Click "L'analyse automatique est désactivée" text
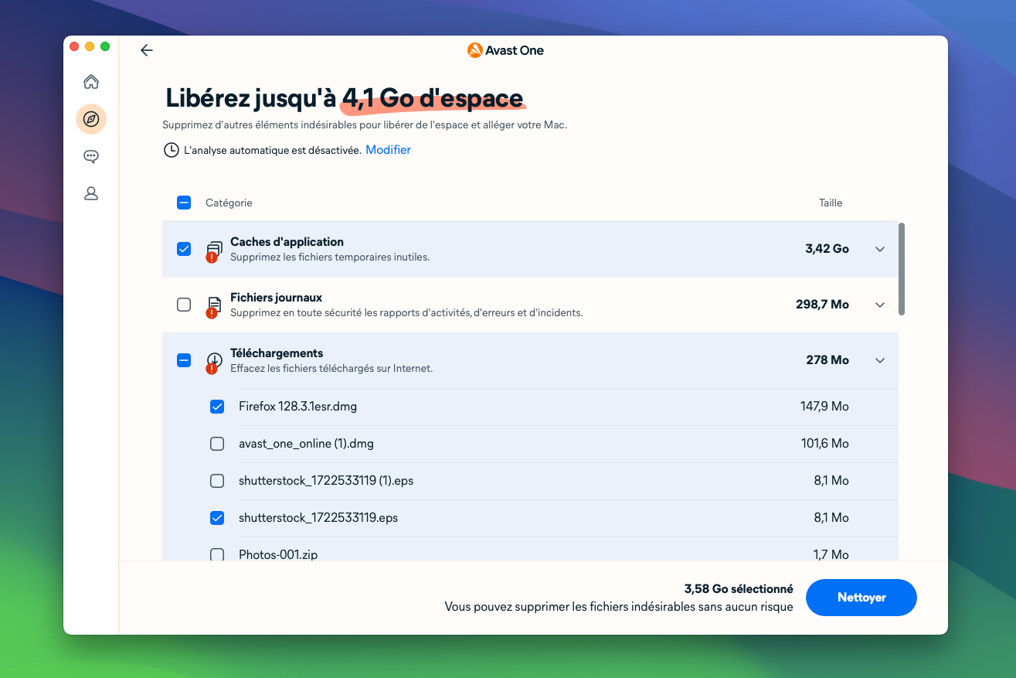 pyautogui.click(x=273, y=150)
